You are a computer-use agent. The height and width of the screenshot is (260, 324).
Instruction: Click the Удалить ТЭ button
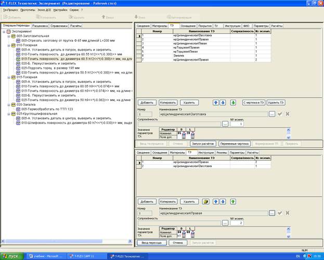276,103
